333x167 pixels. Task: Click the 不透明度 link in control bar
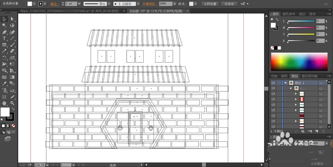click(150, 4)
